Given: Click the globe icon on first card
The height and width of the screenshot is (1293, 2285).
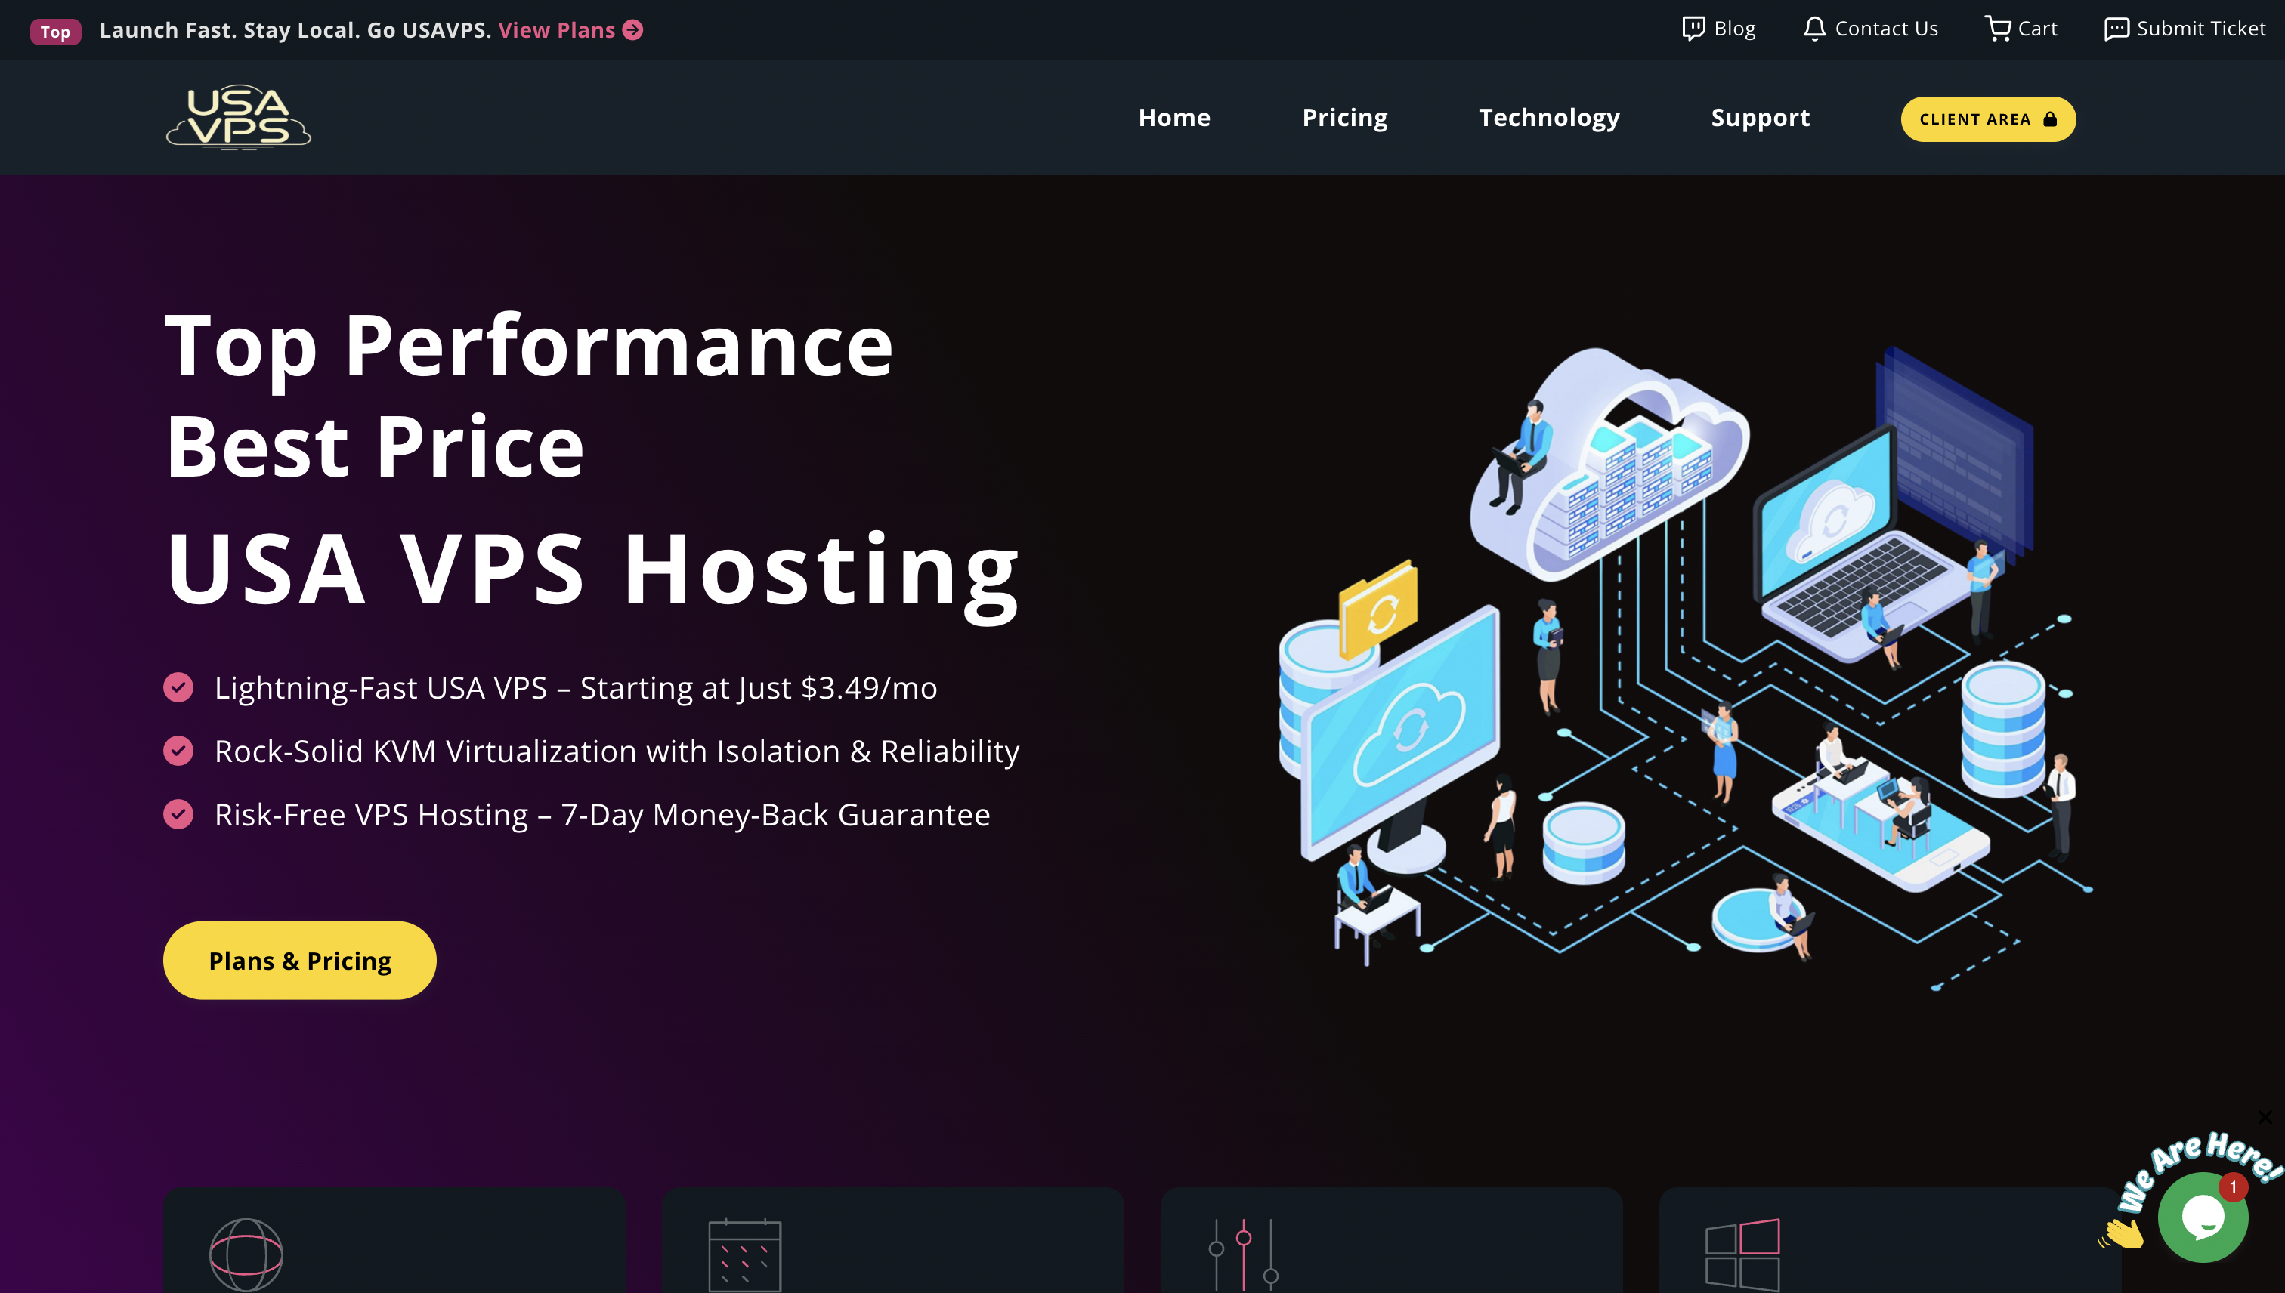Looking at the screenshot, I should click(246, 1254).
